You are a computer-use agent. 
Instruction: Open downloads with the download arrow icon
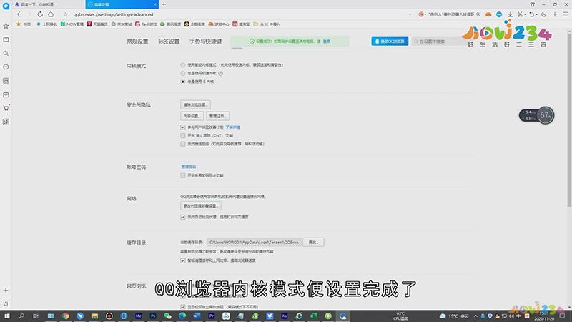tap(510, 14)
